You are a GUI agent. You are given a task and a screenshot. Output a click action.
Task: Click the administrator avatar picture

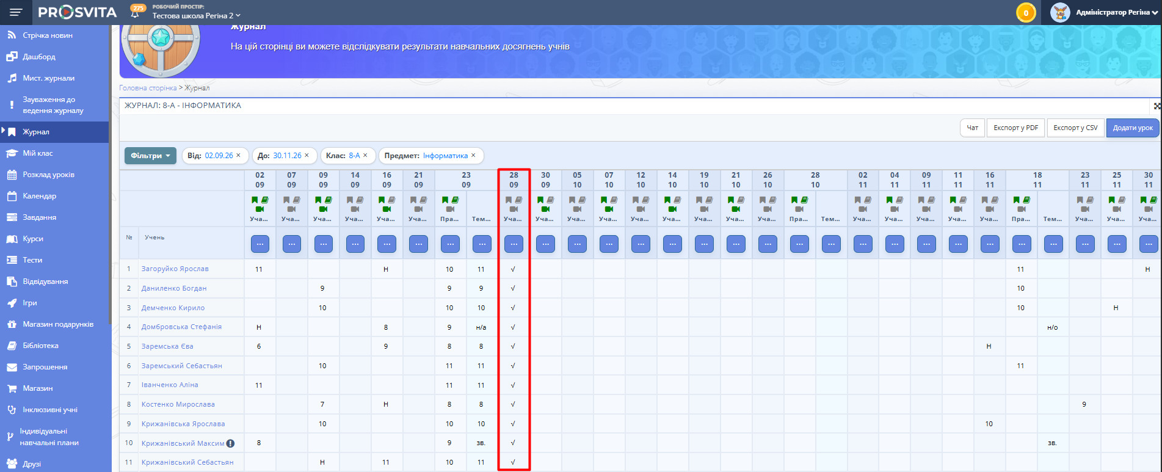1060,13
